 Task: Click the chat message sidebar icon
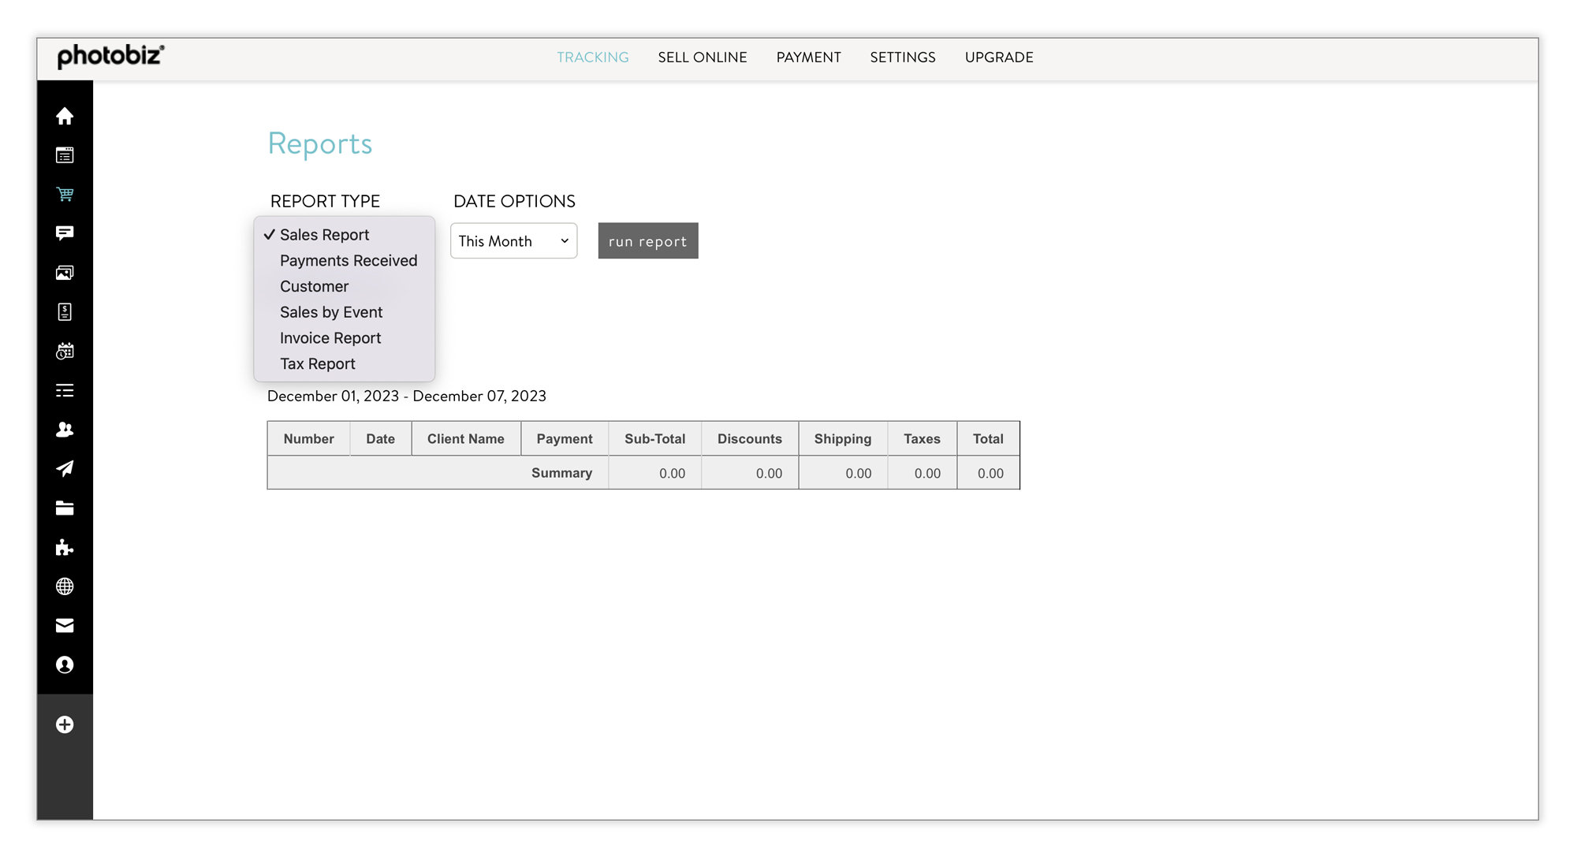(x=65, y=233)
